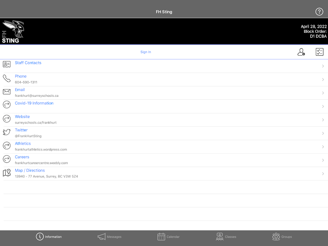Screen dimensions: 328x246
Task: Click the FH Sting hornet logo
Action: [13, 32]
